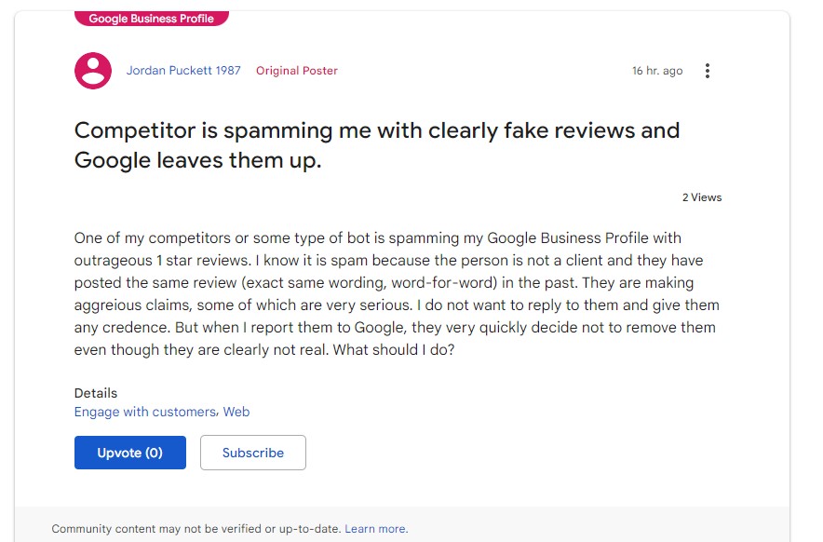The width and height of the screenshot is (823, 542).
Task: Upvote this post
Action: point(130,453)
